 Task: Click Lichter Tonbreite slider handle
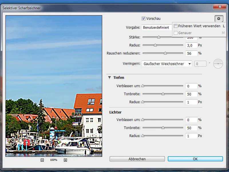(x=163, y=128)
